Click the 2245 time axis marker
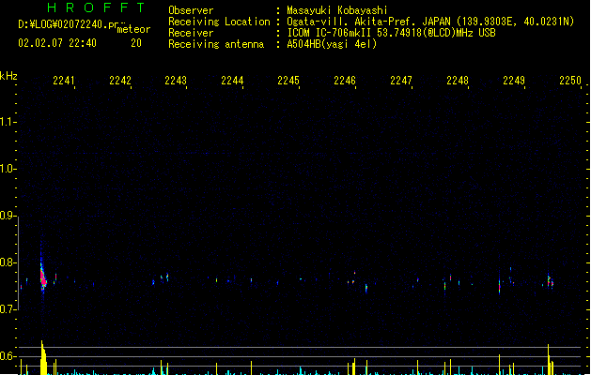 288,81
